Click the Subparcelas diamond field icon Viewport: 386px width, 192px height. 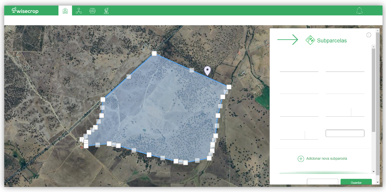[x=310, y=40]
